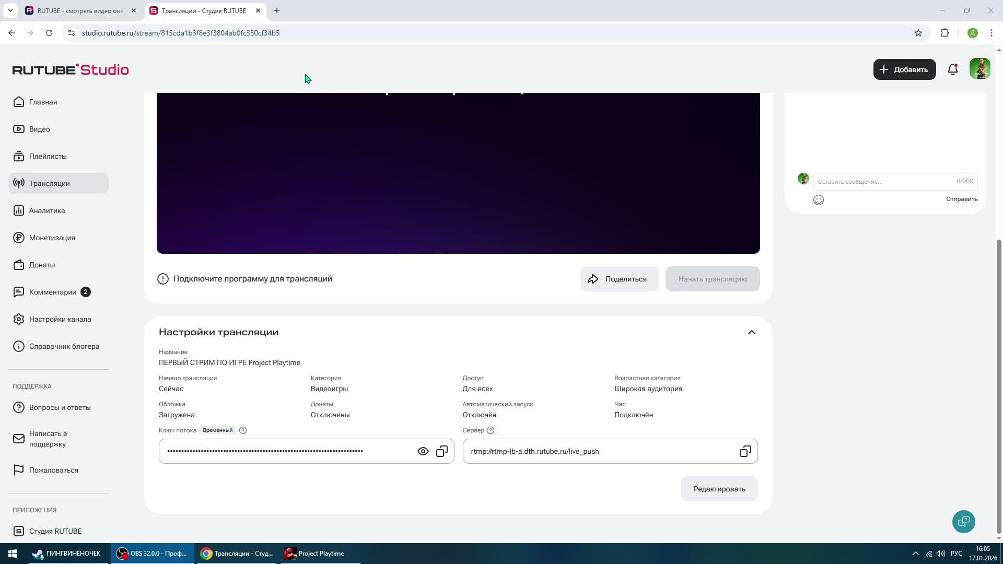
Task: Collapse the Настройки трансляции section
Action: pos(751,332)
